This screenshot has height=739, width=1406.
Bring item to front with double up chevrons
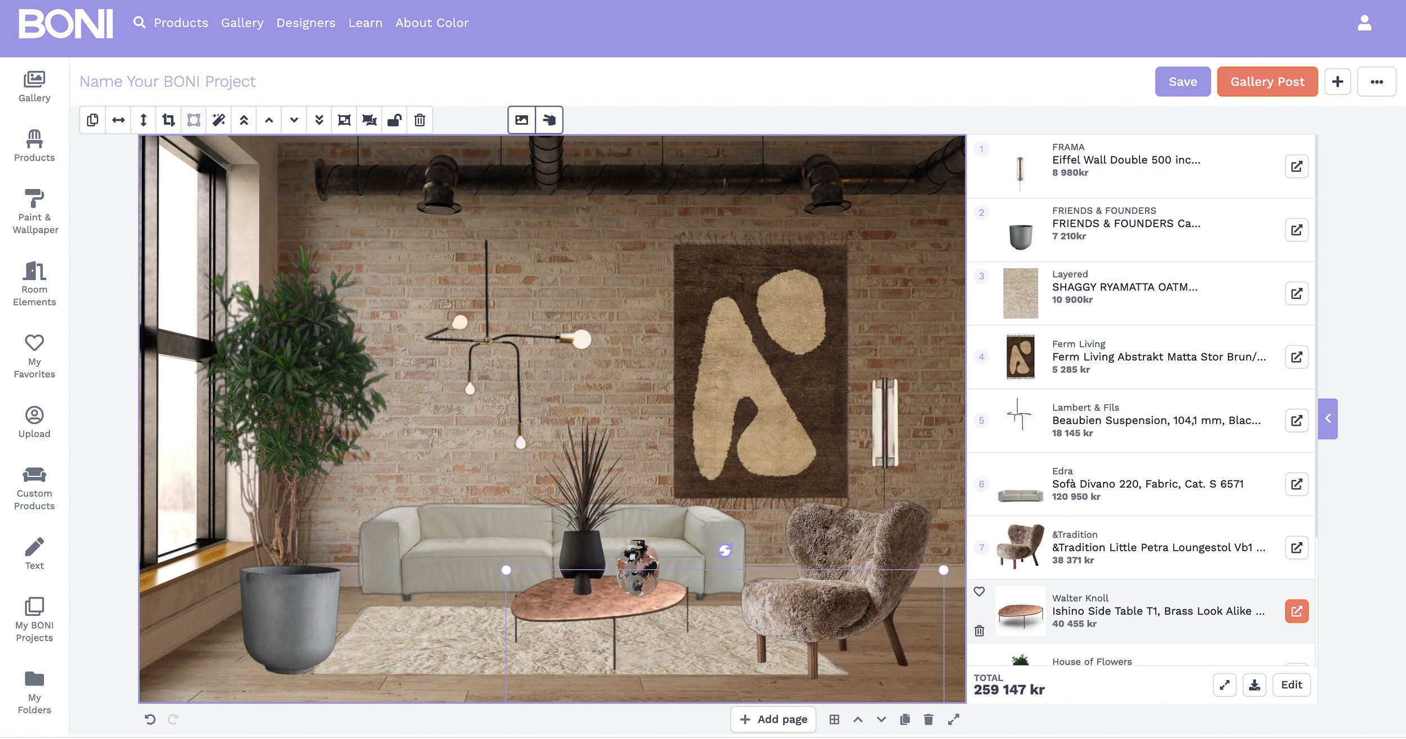point(244,120)
